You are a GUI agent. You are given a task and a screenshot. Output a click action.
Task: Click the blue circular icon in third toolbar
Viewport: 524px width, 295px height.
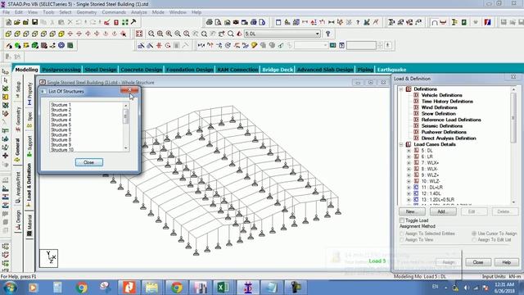(61, 46)
